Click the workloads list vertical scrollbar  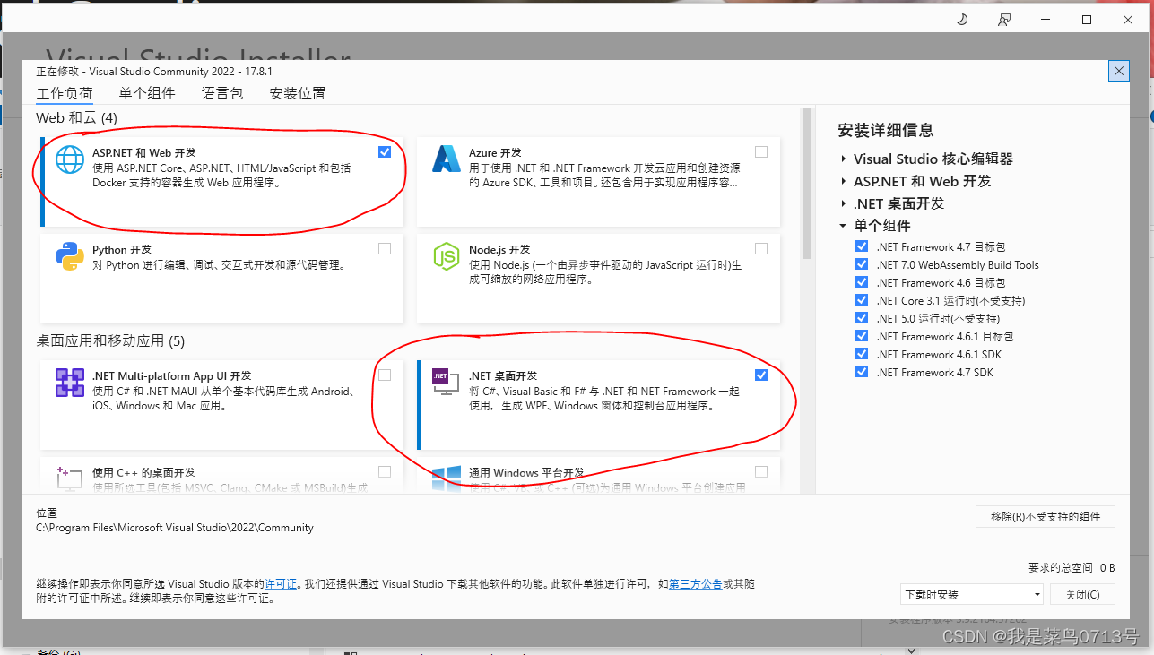[807, 183]
